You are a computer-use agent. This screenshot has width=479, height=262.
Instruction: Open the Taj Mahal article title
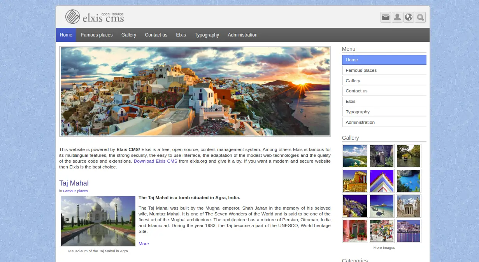click(74, 183)
